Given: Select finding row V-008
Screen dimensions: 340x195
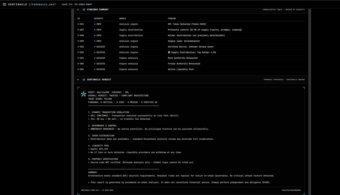Looking at the screenshot, I should [x=191, y=35].
